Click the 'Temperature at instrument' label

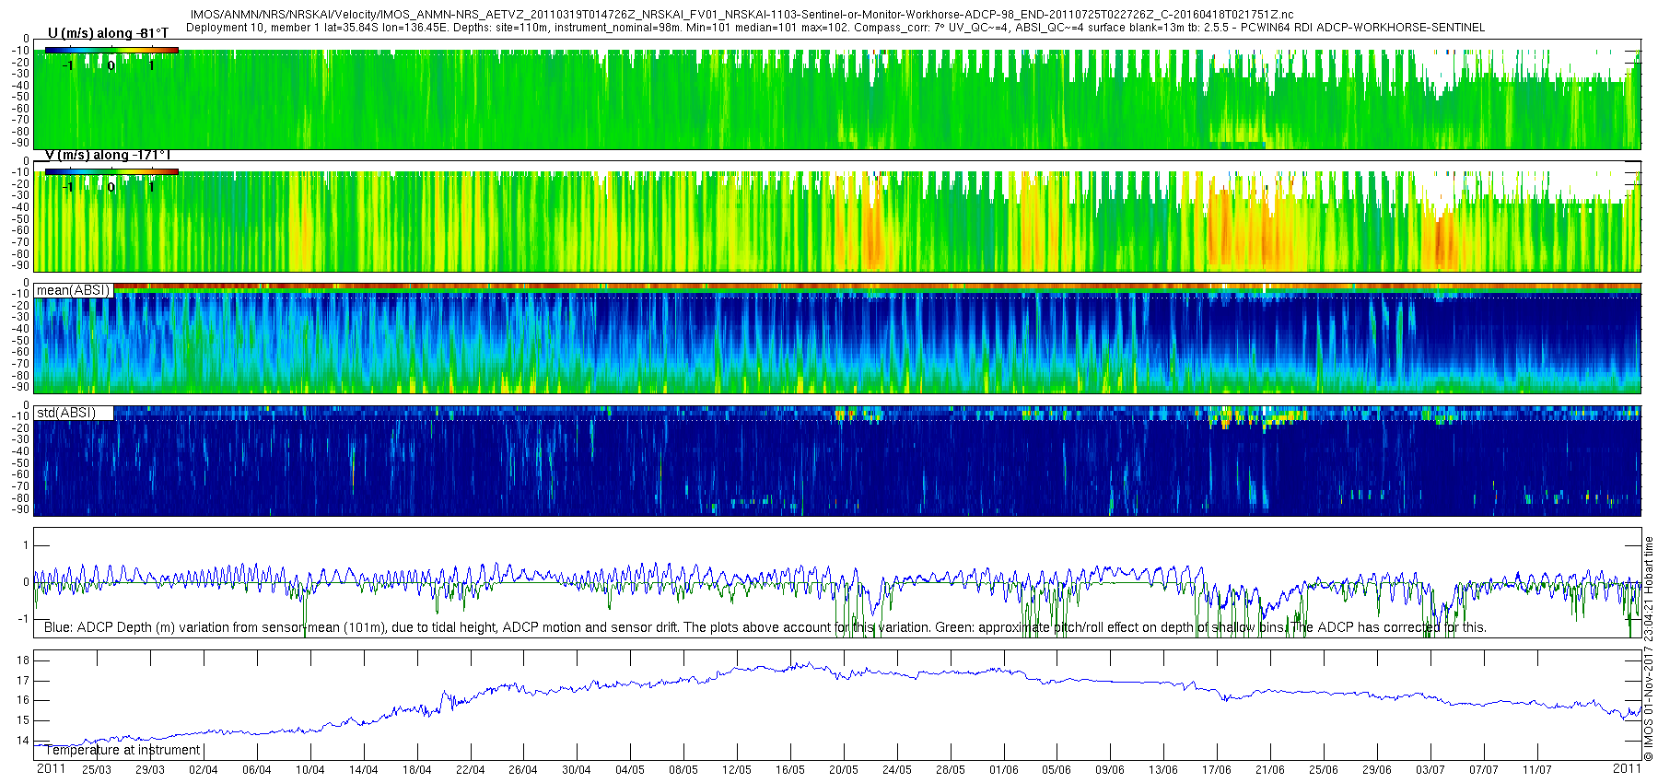(123, 750)
